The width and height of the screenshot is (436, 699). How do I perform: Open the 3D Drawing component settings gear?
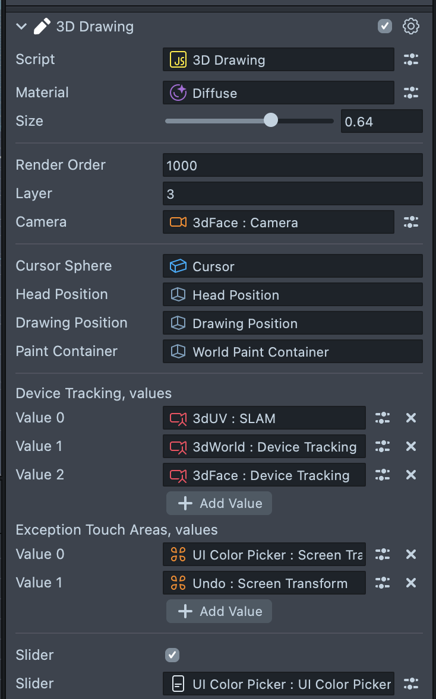(411, 26)
